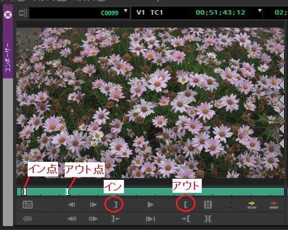This screenshot has width=288, height=230.
Task: Click the Mark Clip button
Action: pos(208,205)
